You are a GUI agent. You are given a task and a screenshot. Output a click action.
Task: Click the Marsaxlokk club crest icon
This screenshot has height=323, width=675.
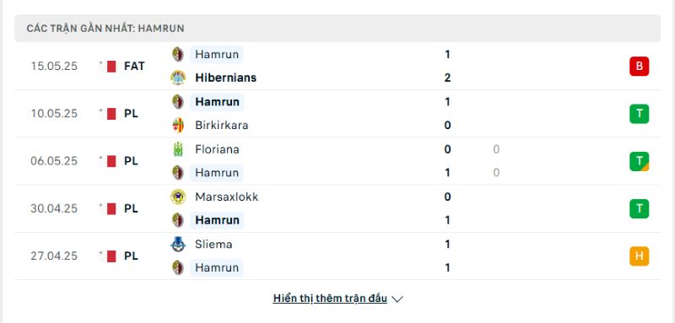(x=178, y=197)
